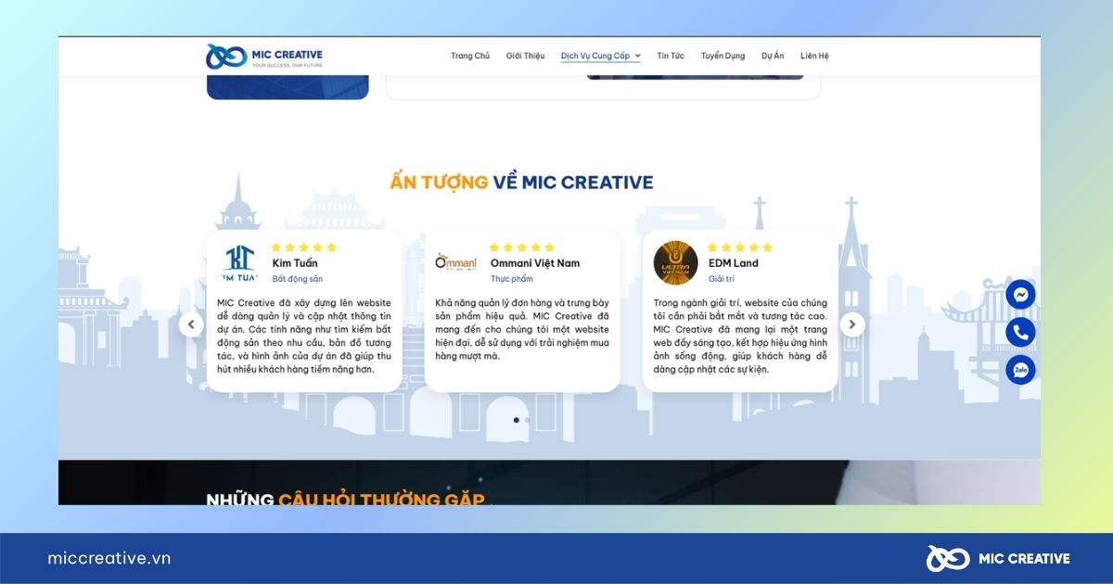Click the MIC Creative logo in header

[264, 56]
